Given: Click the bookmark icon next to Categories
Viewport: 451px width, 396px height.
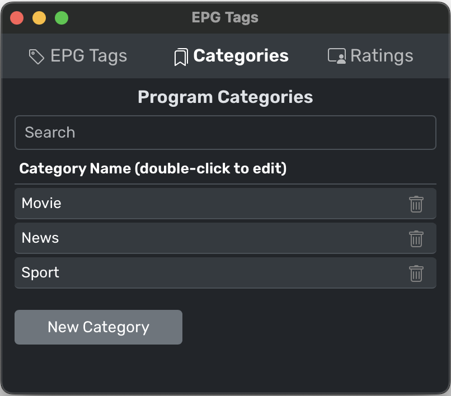Looking at the screenshot, I should [181, 57].
